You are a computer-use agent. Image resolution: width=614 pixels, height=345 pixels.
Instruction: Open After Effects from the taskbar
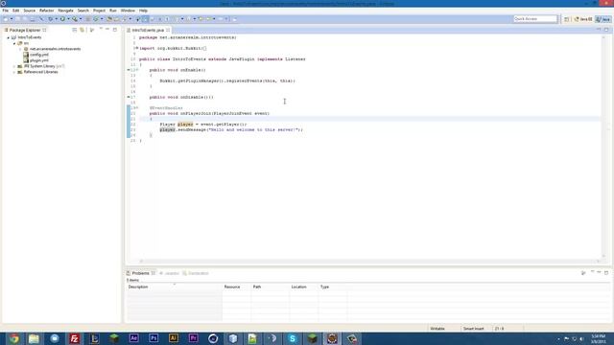133,338
